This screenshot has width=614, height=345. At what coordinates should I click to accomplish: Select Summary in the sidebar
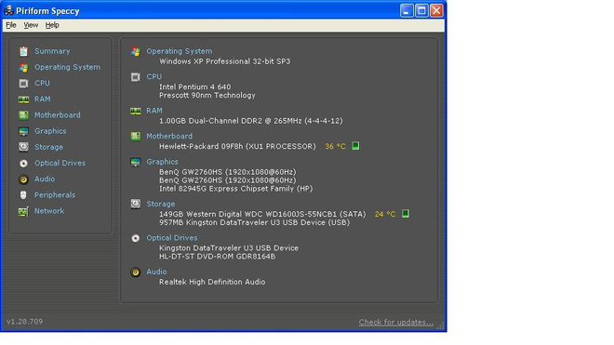click(52, 51)
